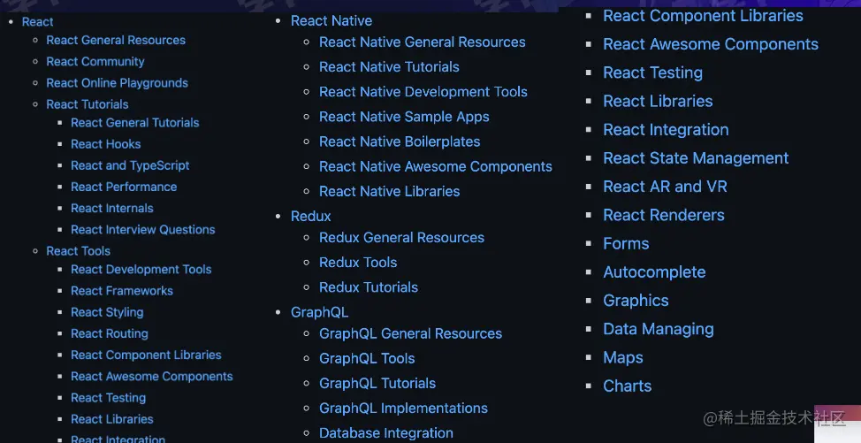Viewport: 861px width, 443px height.
Task: Open the React Tutorials section link
Action: tap(88, 104)
